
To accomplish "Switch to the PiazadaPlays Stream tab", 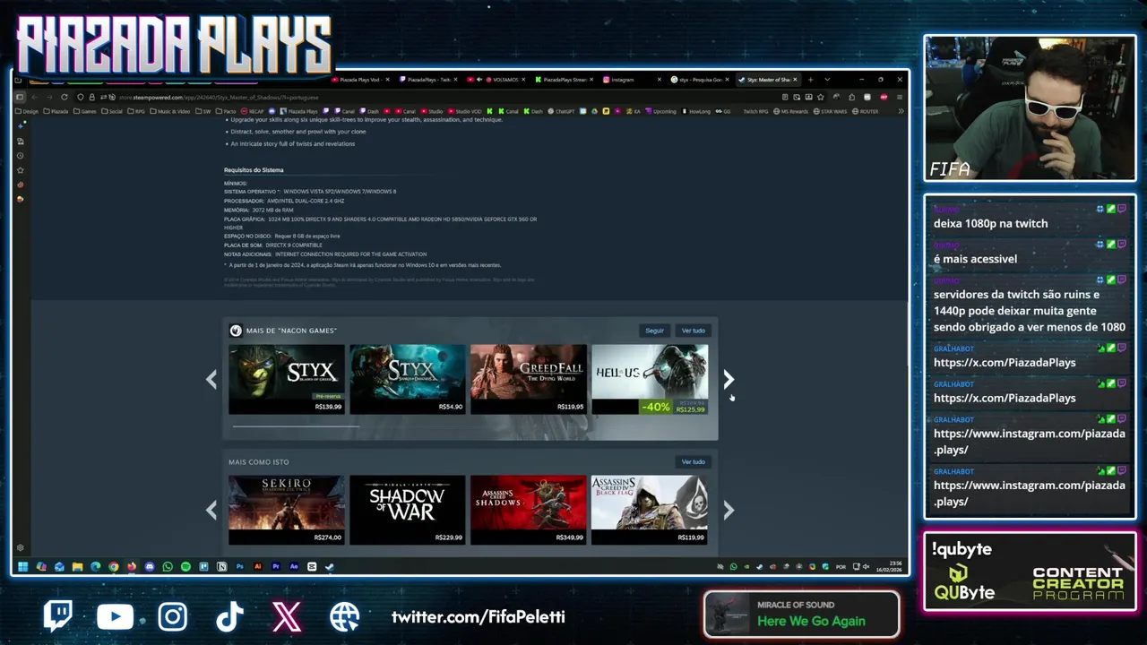I will [x=565, y=80].
